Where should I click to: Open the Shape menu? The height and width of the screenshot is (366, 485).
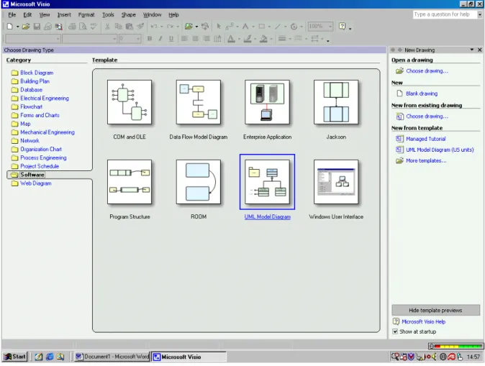[x=128, y=14]
